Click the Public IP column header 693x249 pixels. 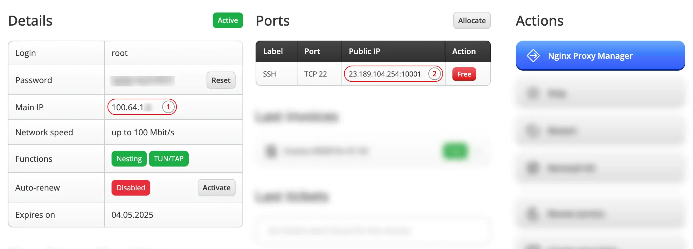364,52
